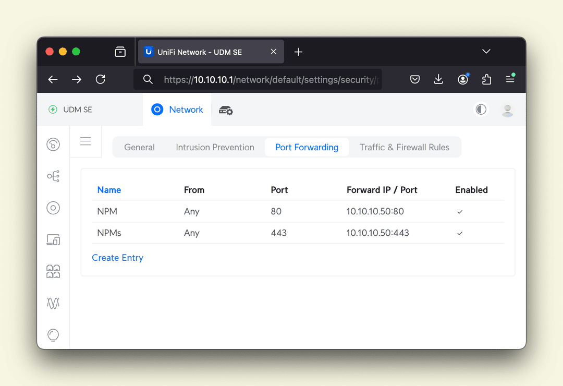Open a new browser tab
This screenshot has height=386, width=563.
298,52
